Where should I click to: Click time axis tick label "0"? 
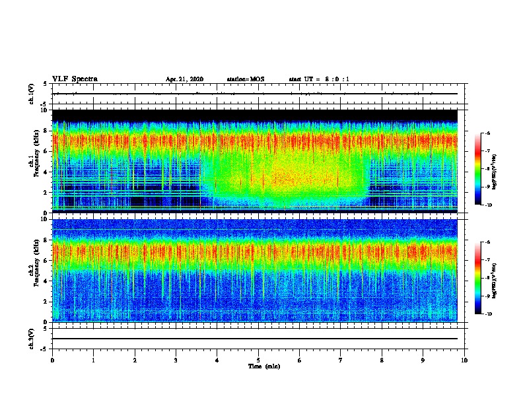pos(52,360)
